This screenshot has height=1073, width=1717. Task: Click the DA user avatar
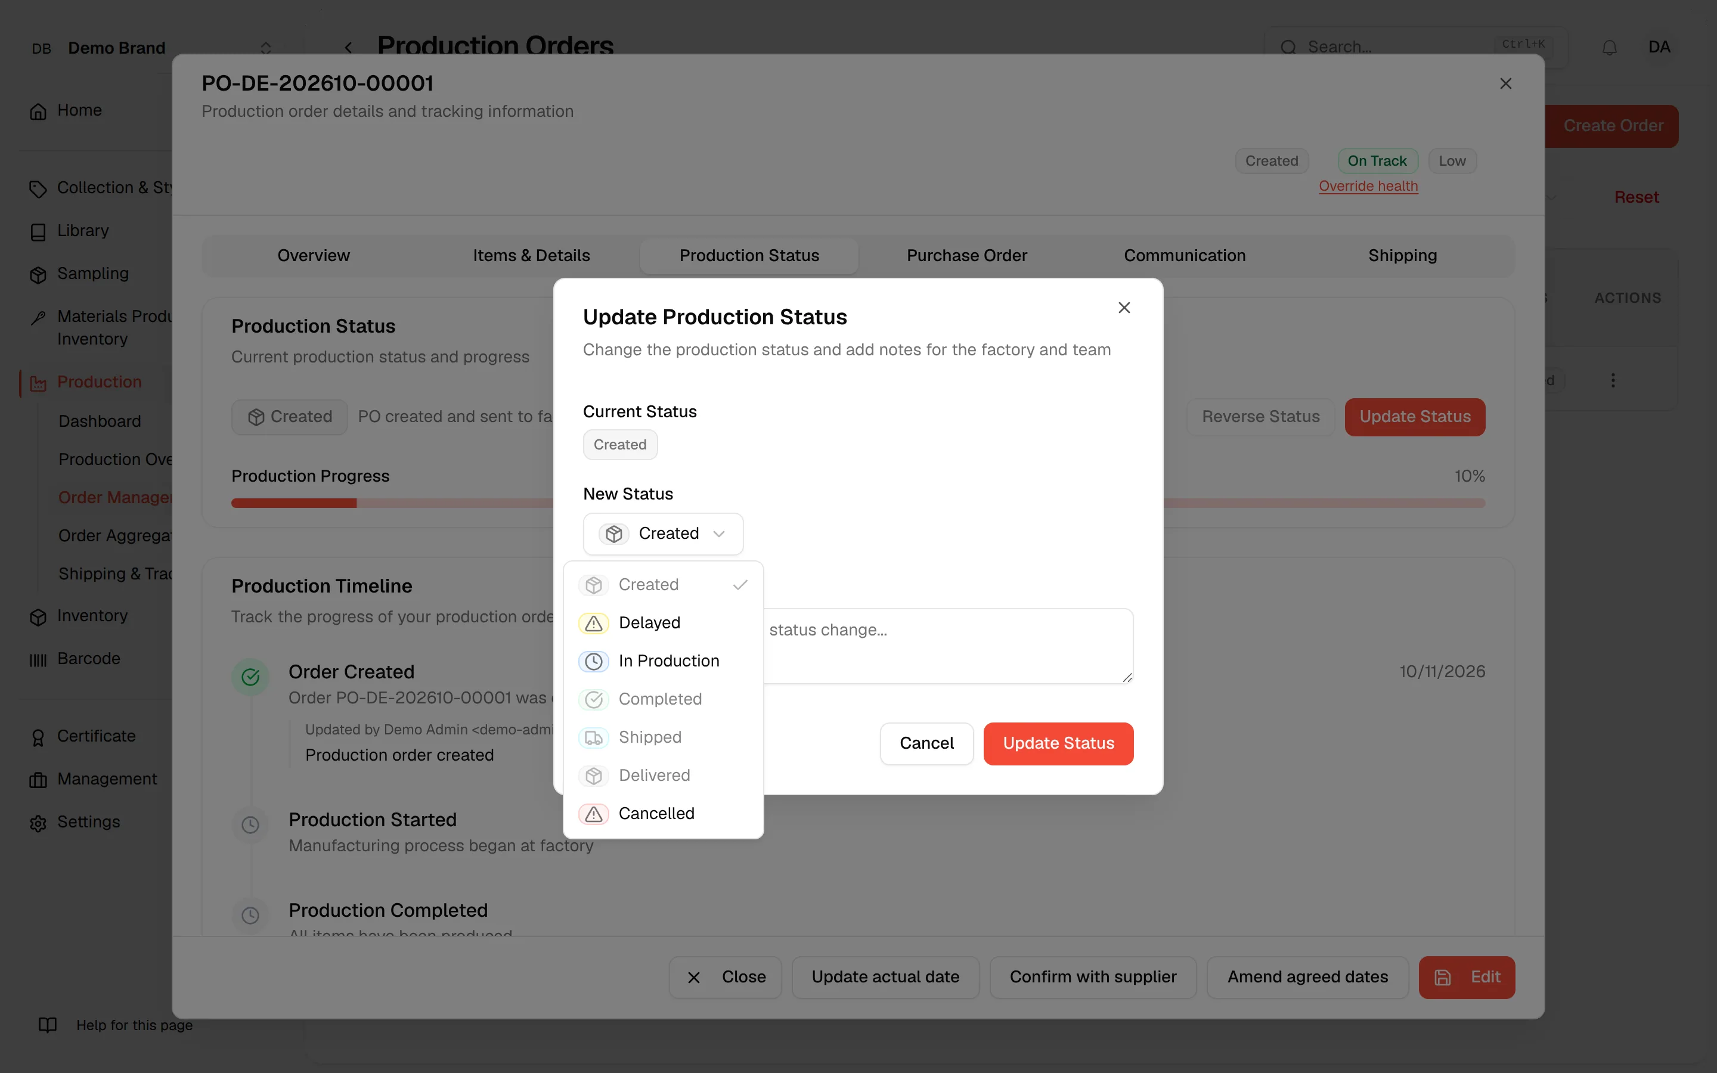[1659, 47]
